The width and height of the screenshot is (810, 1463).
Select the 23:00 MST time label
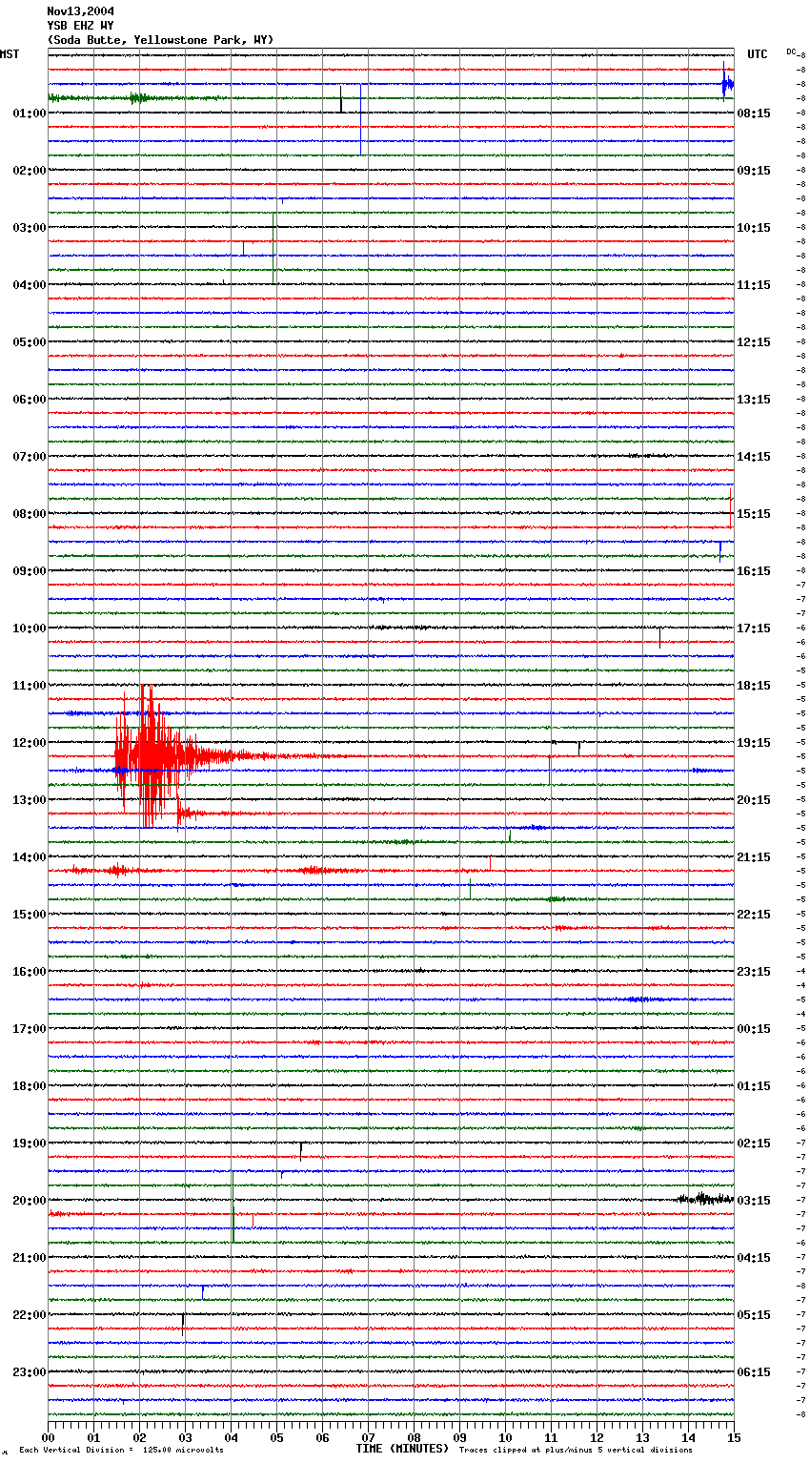tap(30, 1372)
